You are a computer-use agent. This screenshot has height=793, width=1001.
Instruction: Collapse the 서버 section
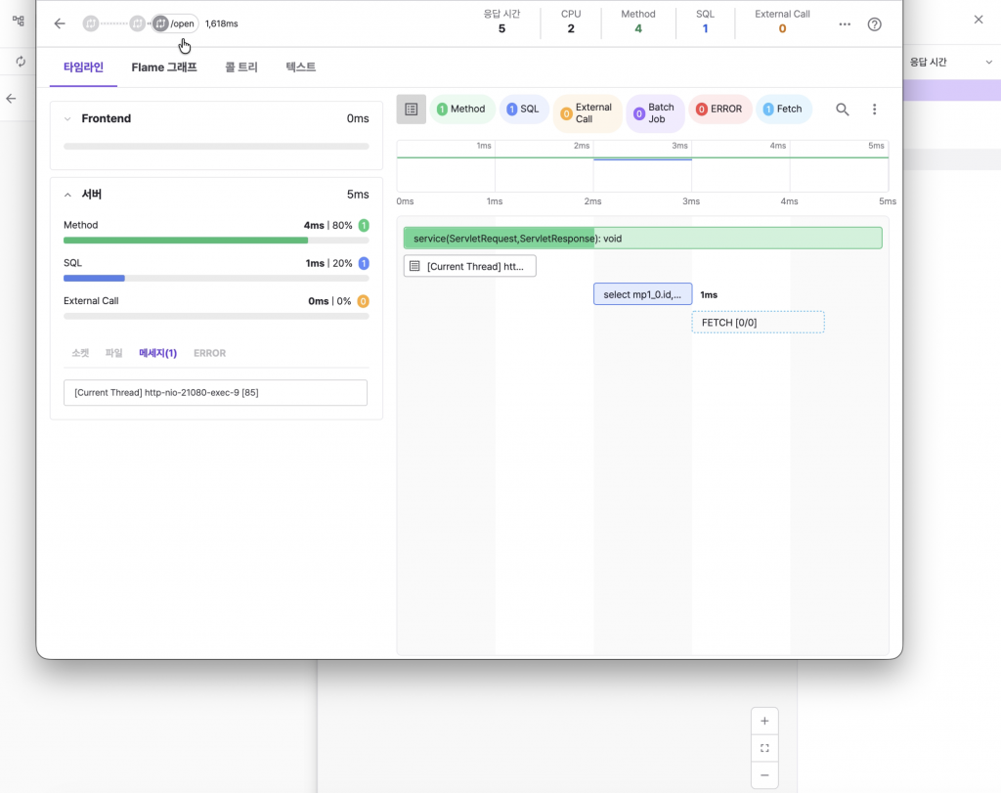tap(67, 195)
